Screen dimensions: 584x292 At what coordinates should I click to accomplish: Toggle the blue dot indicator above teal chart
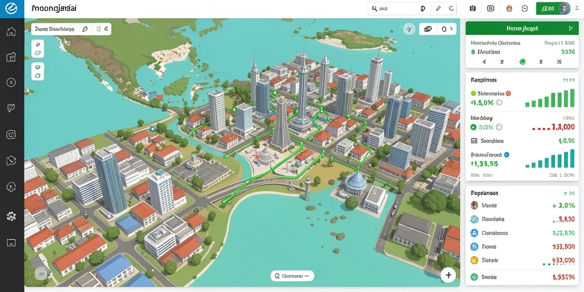[x=506, y=154]
